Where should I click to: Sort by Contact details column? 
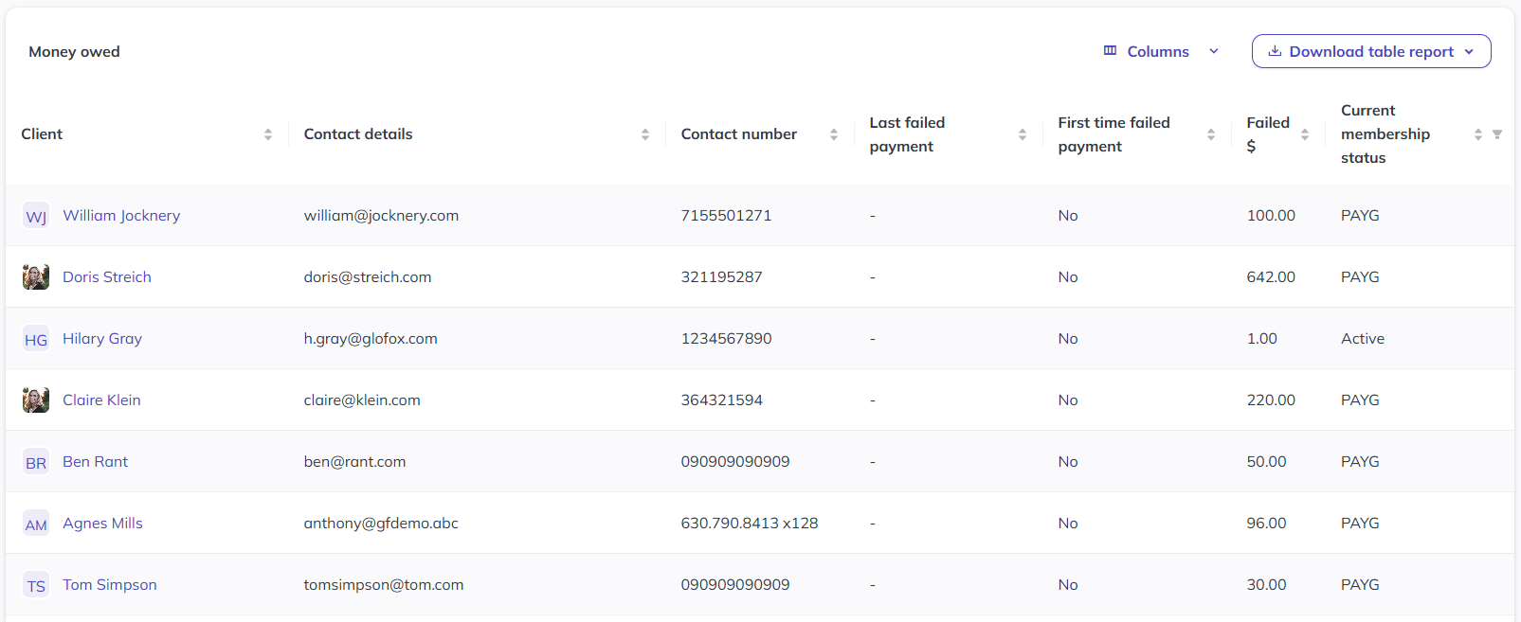point(645,134)
